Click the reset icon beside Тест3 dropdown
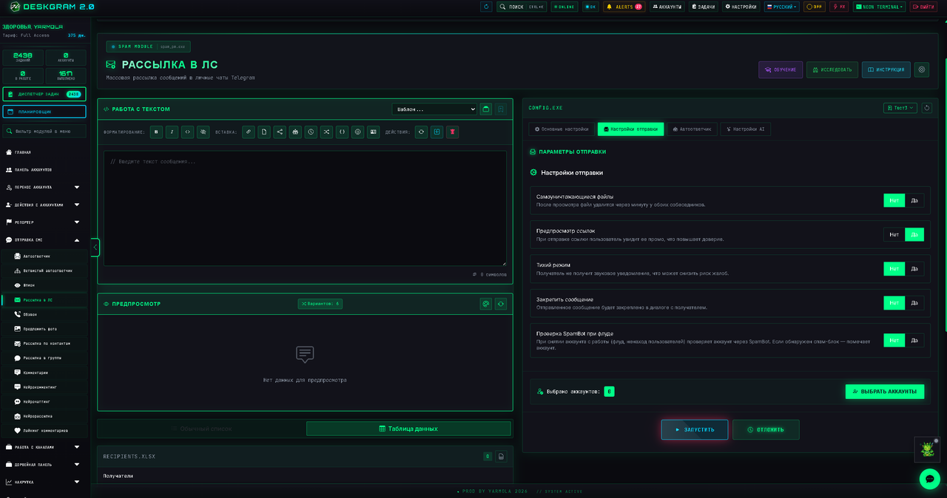This screenshot has width=947, height=498. tap(927, 108)
